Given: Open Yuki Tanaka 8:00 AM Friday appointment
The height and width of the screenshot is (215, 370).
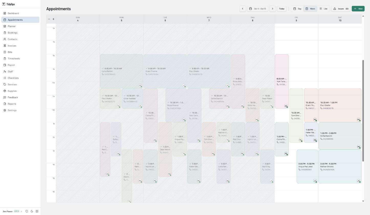Looking at the screenshot, I should coord(282,81).
